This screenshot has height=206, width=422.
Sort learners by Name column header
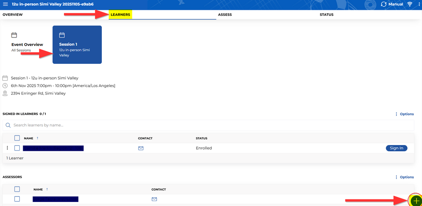28,138
